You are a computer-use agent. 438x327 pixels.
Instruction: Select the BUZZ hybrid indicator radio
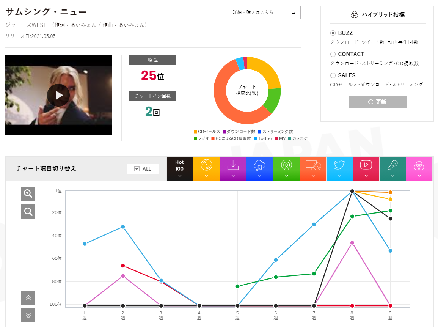click(x=333, y=33)
